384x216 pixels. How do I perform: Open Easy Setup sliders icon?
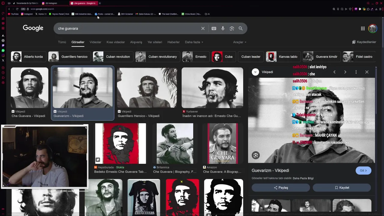(x=380, y=9)
